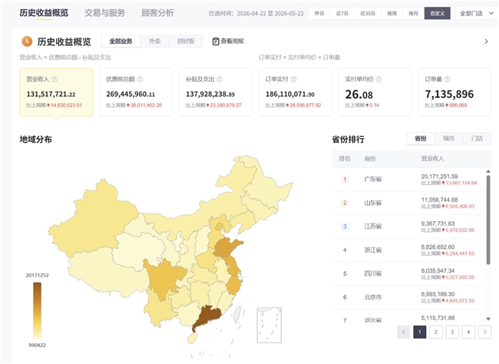Click the selected date range text
This screenshot has width=499, height=364.
(256, 13)
